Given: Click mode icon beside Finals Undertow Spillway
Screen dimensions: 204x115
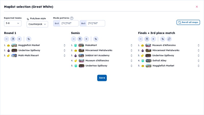Looking at the screenshot, I should [143, 55].
